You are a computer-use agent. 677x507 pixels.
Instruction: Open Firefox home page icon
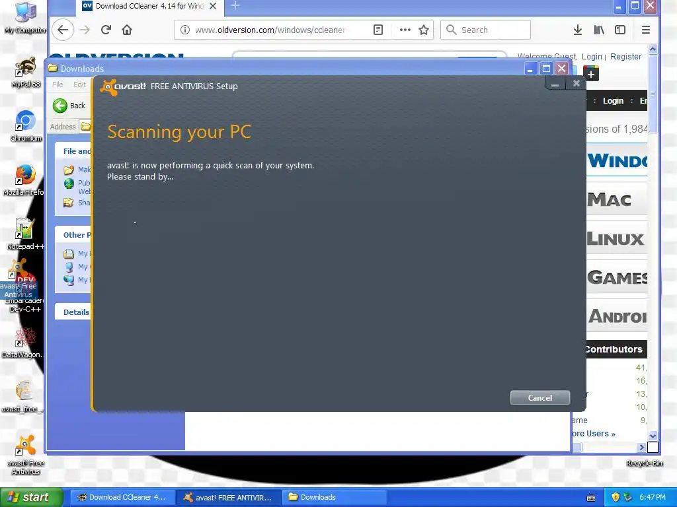pos(127,30)
